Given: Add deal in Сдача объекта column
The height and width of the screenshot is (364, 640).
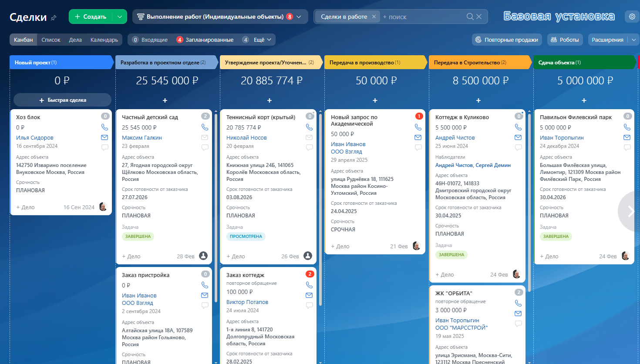Looking at the screenshot, I should (x=584, y=100).
